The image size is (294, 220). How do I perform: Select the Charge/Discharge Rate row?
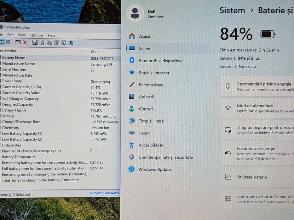60,122
